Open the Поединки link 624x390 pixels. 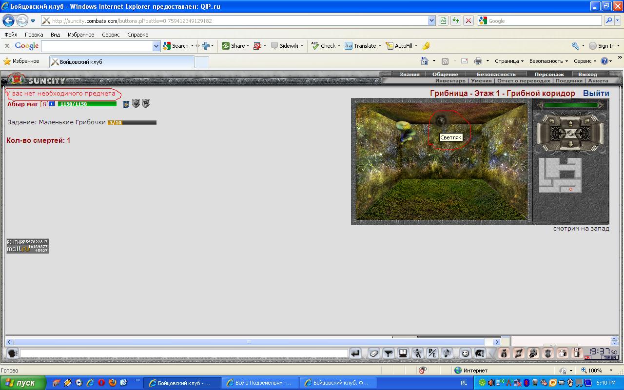click(x=569, y=80)
